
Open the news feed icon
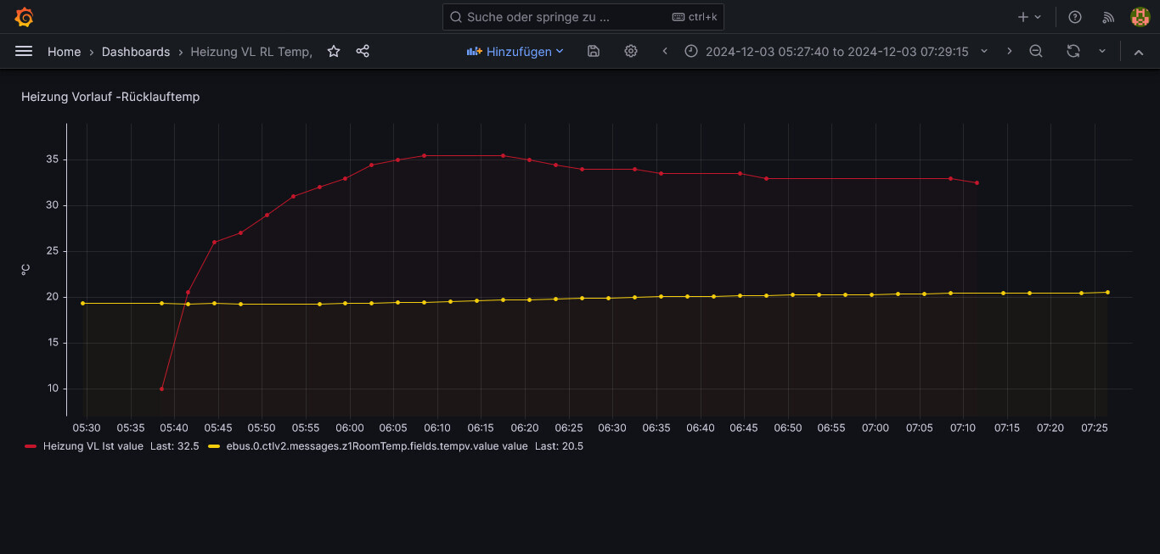(x=1108, y=17)
